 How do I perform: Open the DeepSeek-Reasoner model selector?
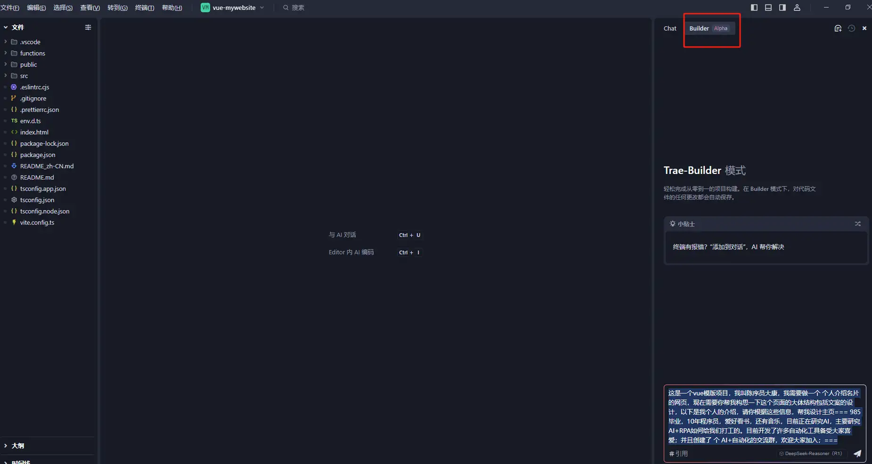pyautogui.click(x=811, y=454)
